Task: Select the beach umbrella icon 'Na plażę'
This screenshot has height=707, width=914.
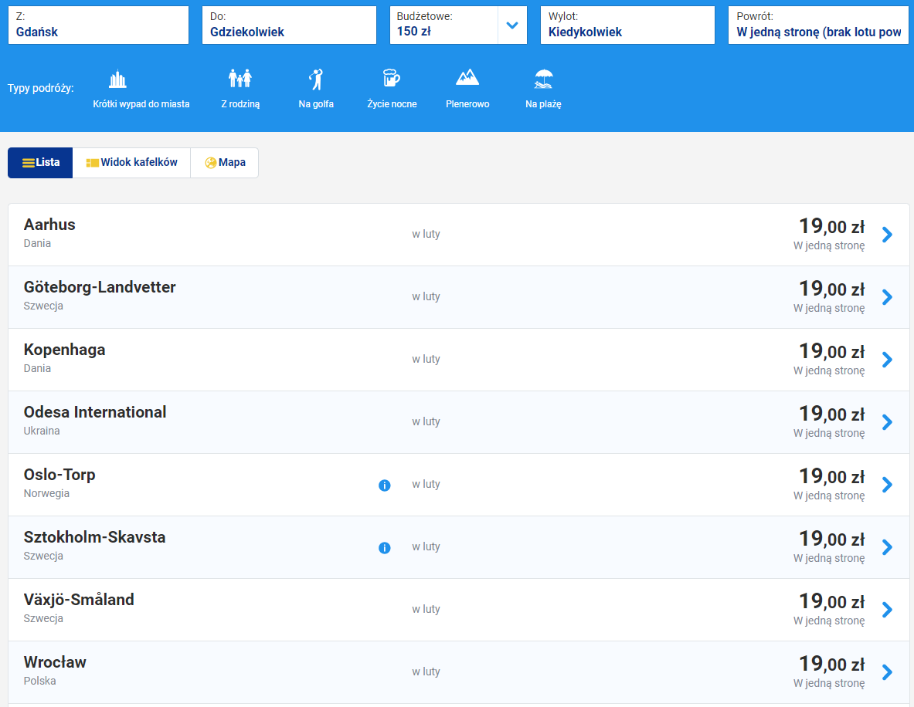Action: tap(543, 79)
